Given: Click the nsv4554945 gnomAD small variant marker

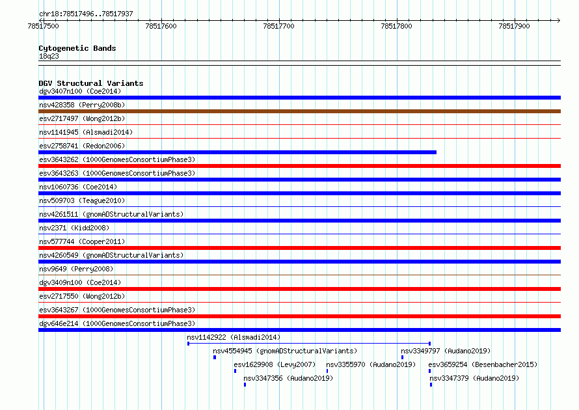Looking at the screenshot, I should tap(215, 357).
